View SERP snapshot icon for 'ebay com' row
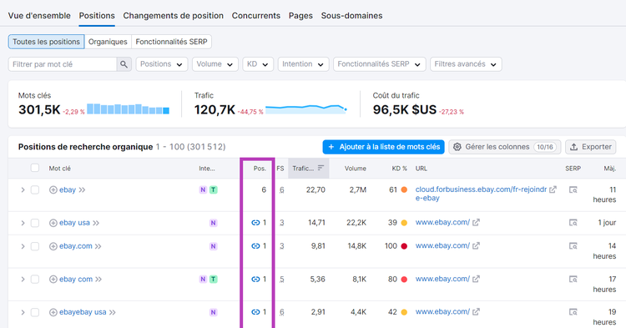The width and height of the screenshot is (626, 328). tap(573, 280)
